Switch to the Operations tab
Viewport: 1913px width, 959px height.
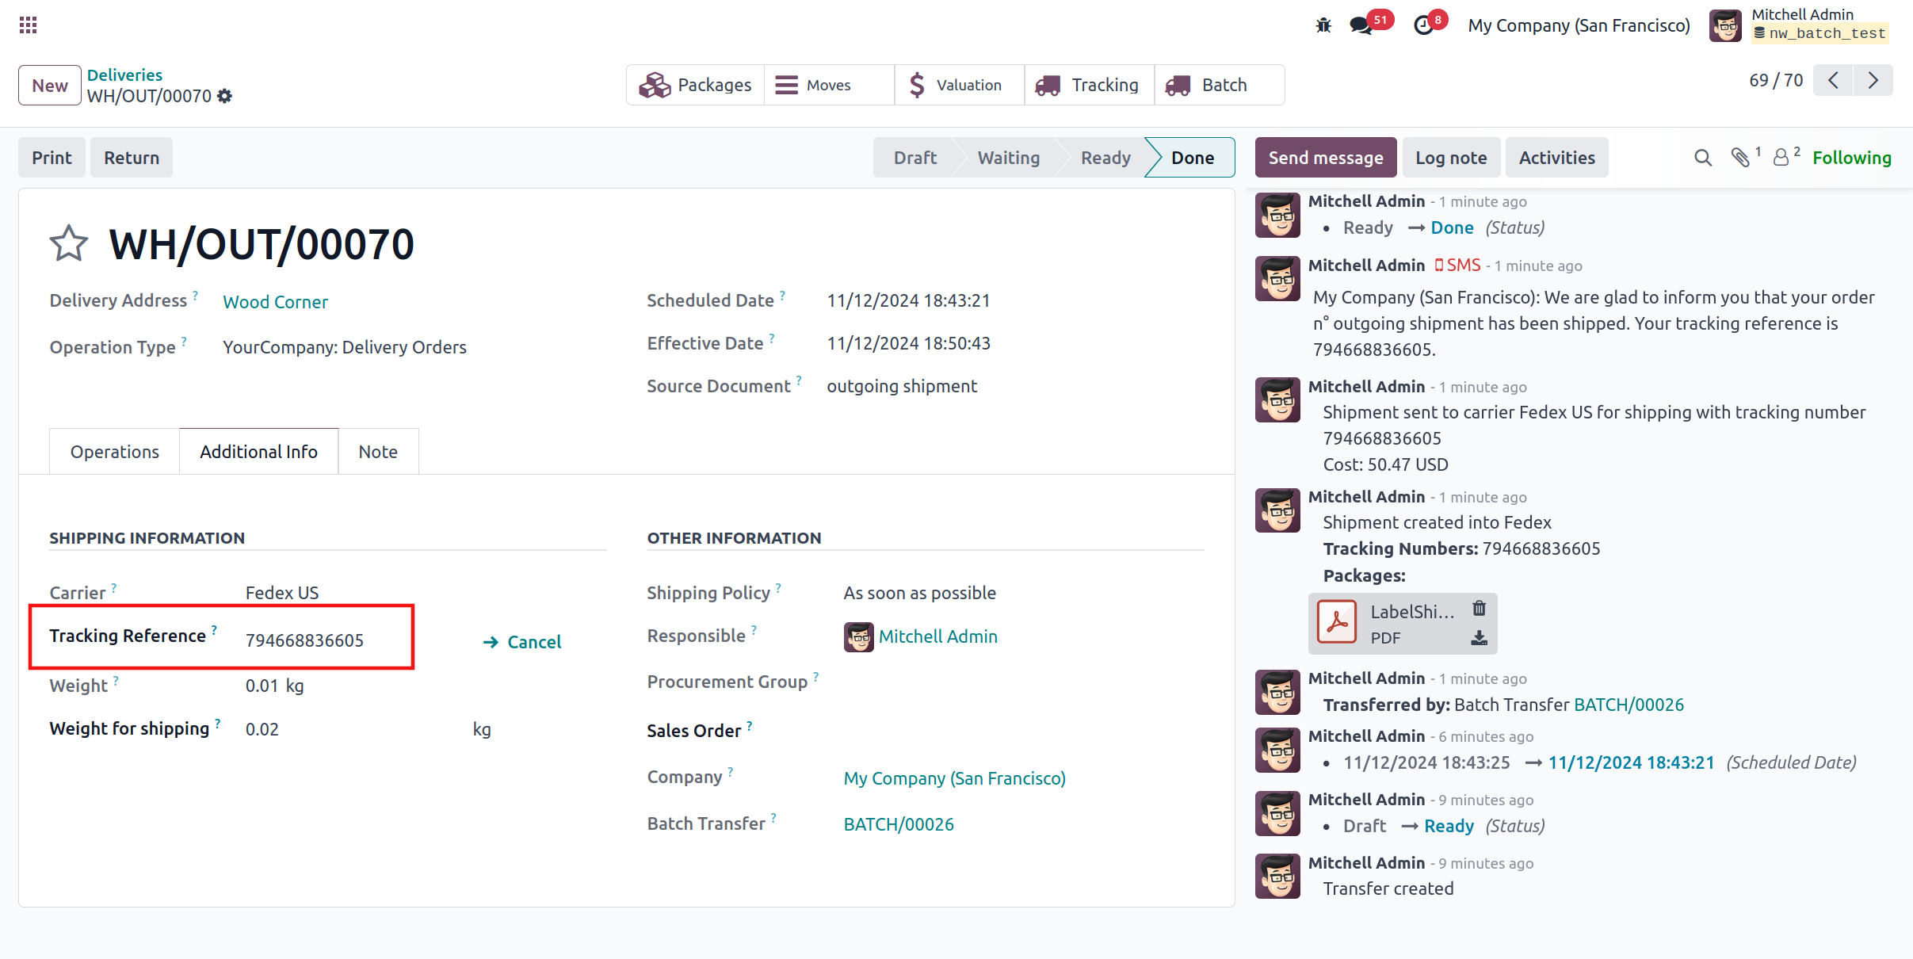pos(115,452)
